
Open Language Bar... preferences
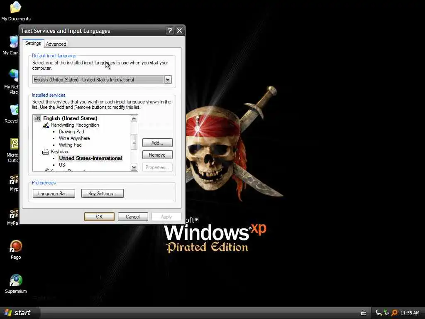pyautogui.click(x=54, y=194)
